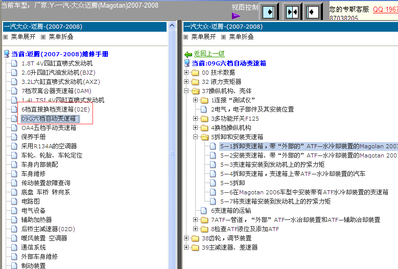Click the page icon next to 制动装置
398x269 pixels.
(x=14, y=266)
